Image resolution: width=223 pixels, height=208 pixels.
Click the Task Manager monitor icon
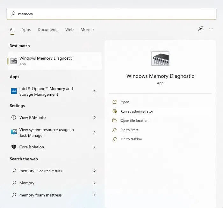[x=14, y=132]
